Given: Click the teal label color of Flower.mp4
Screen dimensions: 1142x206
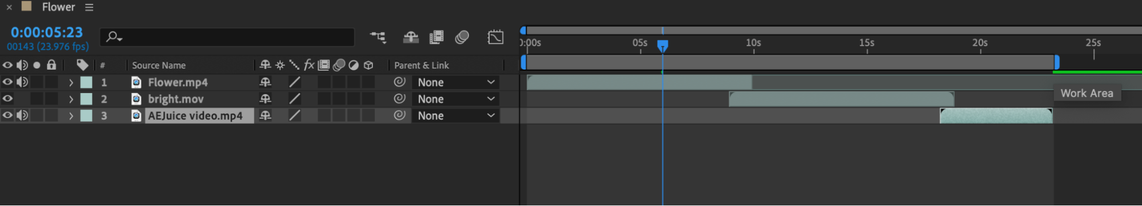Looking at the screenshot, I should click(x=86, y=82).
